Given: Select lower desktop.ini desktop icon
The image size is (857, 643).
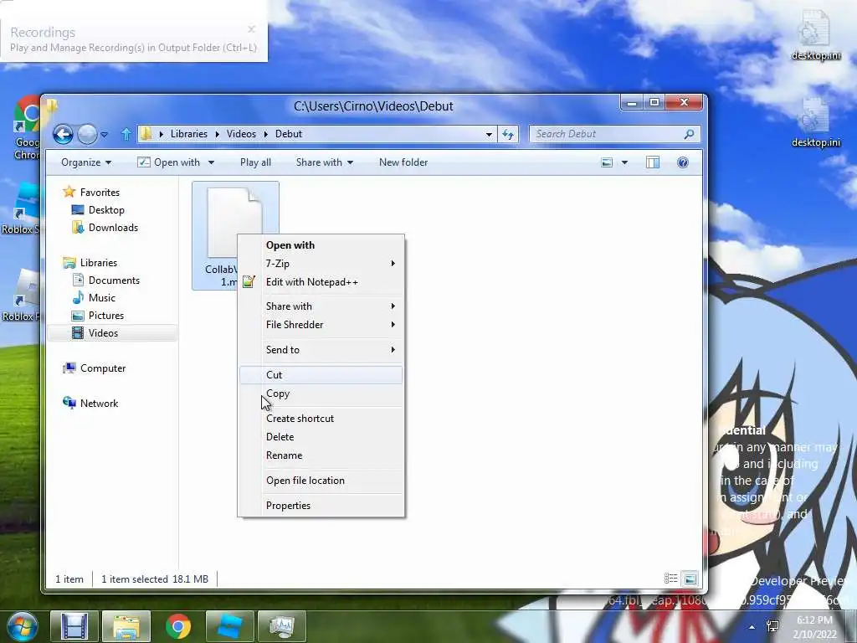Looking at the screenshot, I should (815, 124).
